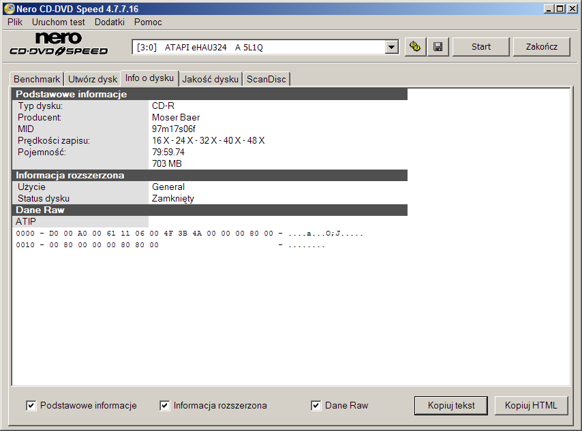Click the capacity value 703 MB
Viewport: 582px width, 431px height.
pyautogui.click(x=167, y=163)
